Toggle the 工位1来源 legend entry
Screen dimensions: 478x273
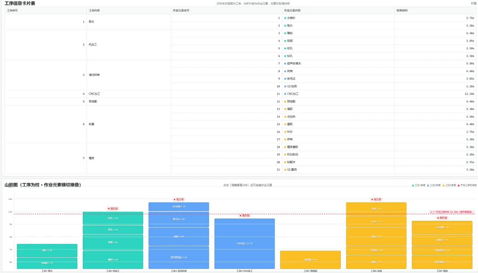tap(418, 185)
